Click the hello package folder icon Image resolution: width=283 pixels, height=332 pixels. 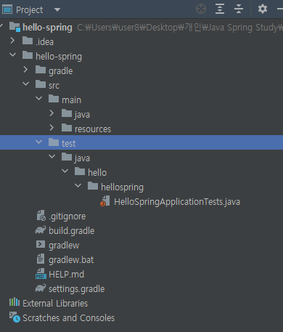coord(80,171)
